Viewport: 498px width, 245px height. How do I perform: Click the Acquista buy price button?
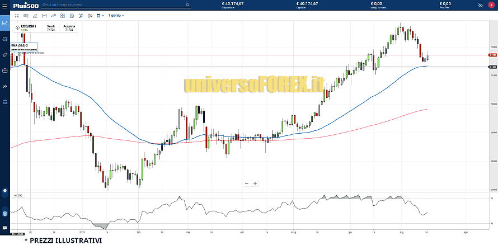point(69,27)
